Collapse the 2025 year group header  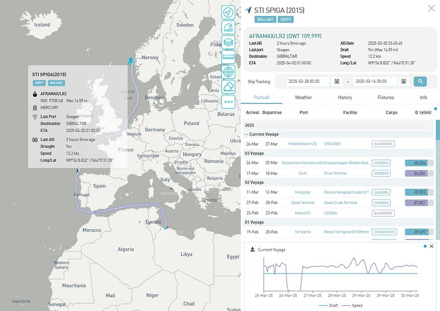pyautogui.click(x=338, y=125)
